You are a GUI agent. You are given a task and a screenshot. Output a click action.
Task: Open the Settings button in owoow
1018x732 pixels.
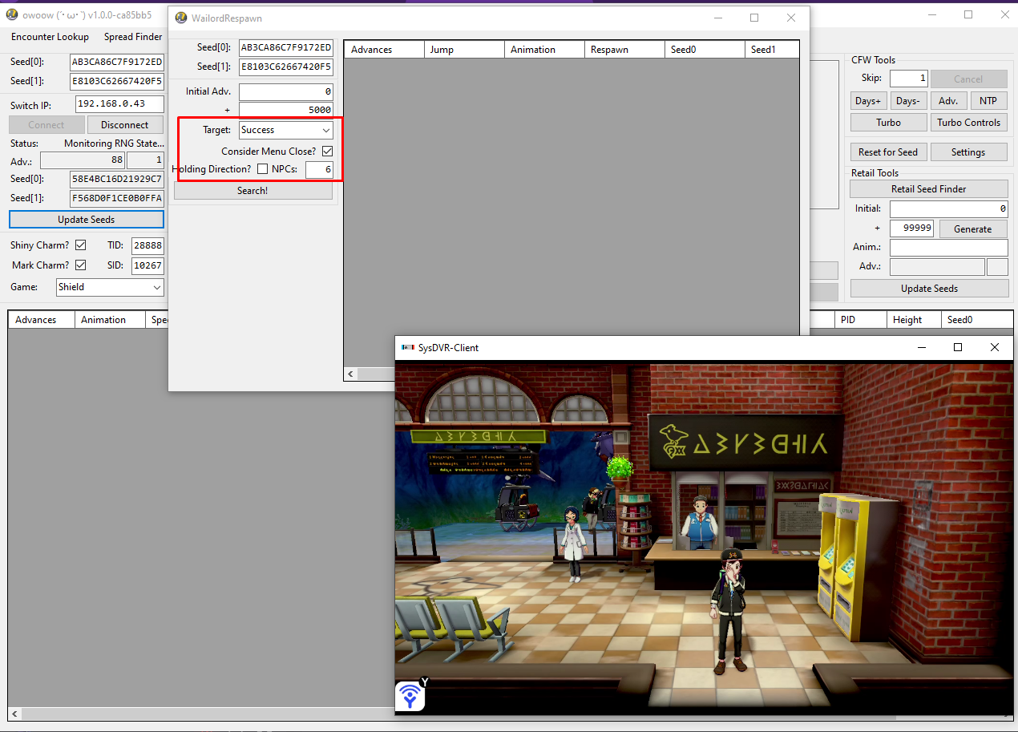(x=968, y=152)
